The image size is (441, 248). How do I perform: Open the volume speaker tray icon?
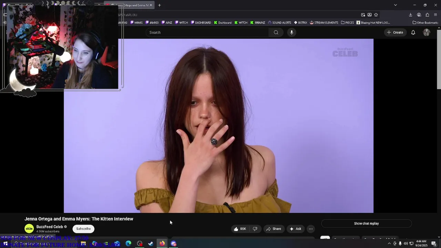[406, 244]
